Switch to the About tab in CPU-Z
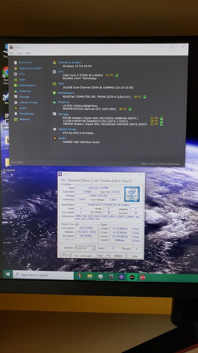198x353 pixels. pyautogui.click(x=126, y=181)
